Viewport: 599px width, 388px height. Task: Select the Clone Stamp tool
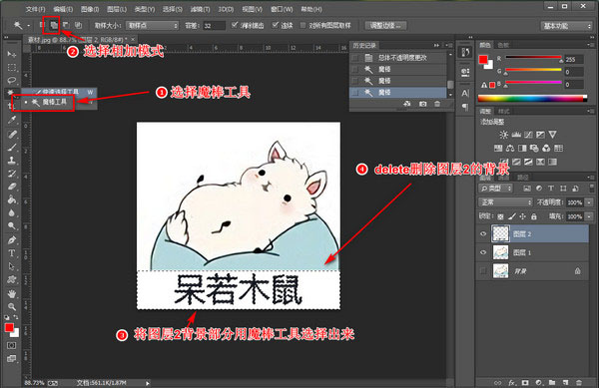[x=12, y=160]
